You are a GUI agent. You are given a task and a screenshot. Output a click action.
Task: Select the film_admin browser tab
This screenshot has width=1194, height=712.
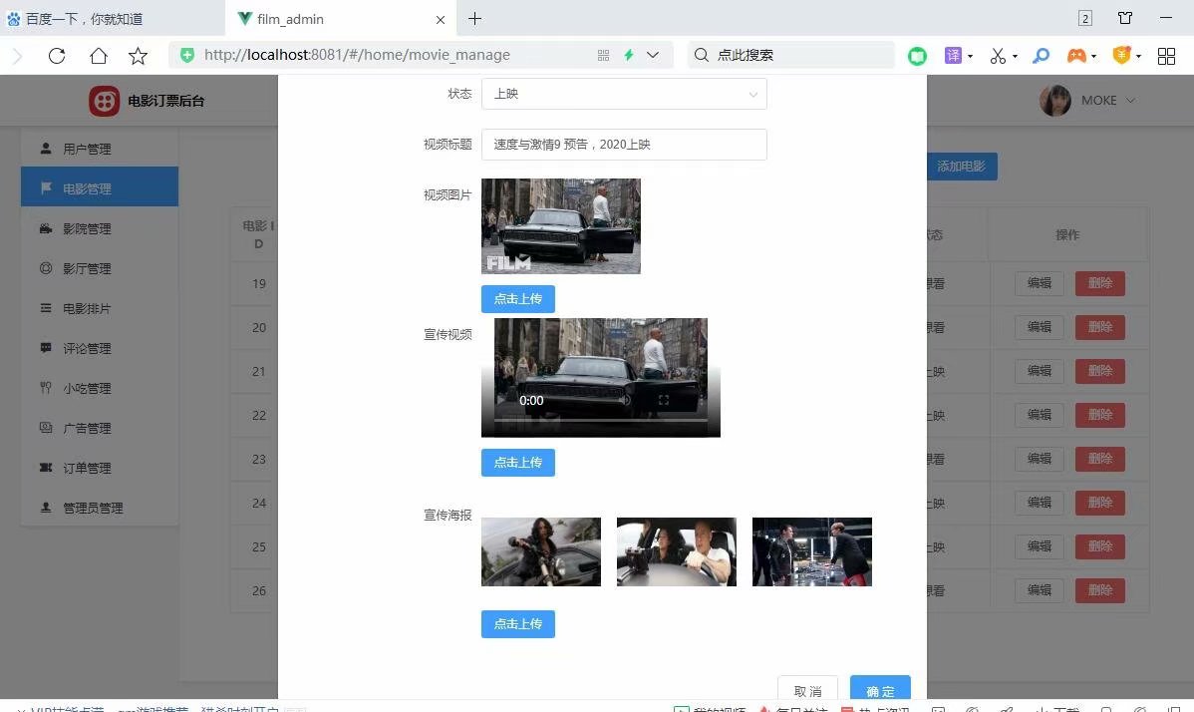341,18
